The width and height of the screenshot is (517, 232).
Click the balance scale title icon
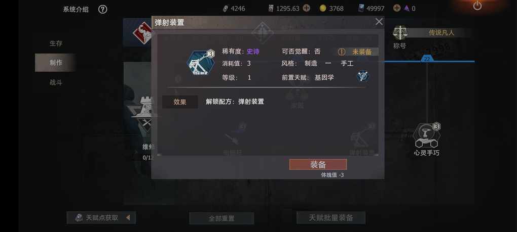click(x=400, y=32)
